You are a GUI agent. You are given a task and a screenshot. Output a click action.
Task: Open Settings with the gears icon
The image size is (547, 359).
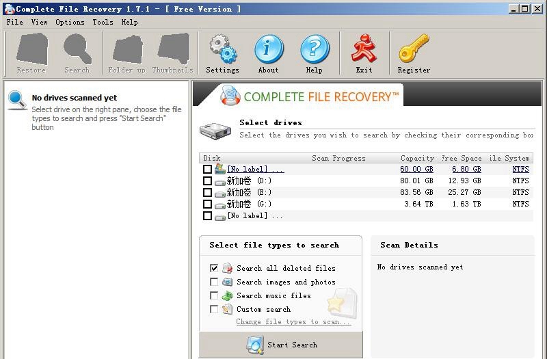(223, 49)
